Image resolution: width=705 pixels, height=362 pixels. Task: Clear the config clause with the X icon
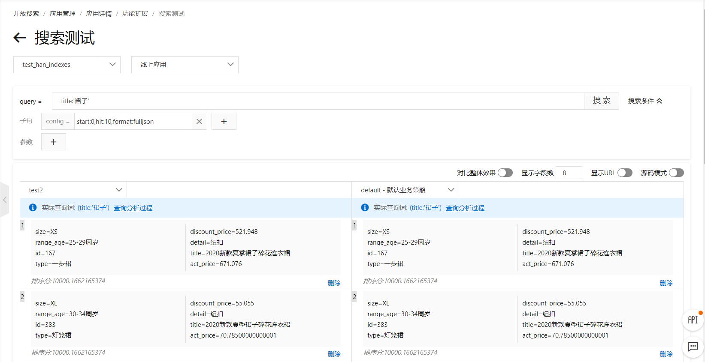pyautogui.click(x=199, y=121)
